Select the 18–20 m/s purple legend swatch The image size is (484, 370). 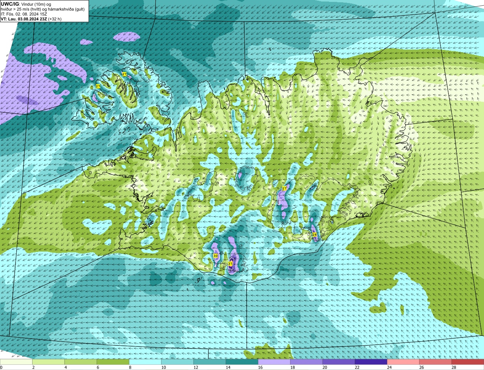[x=307, y=362]
